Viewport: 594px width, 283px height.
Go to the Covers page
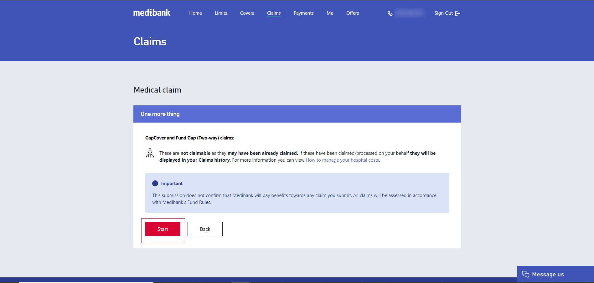[247, 13]
